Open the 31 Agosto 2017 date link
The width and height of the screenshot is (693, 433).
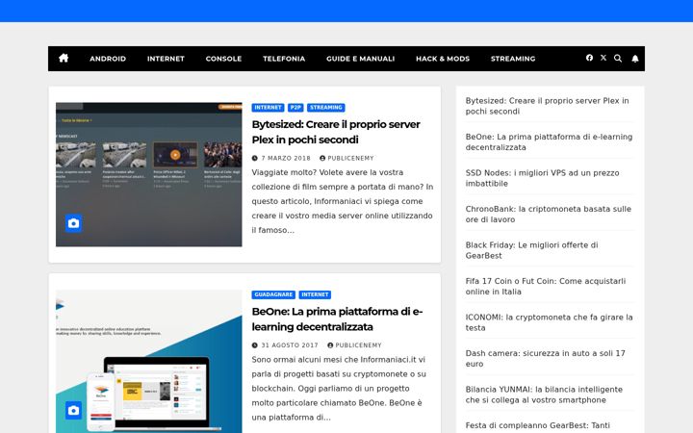290,345
